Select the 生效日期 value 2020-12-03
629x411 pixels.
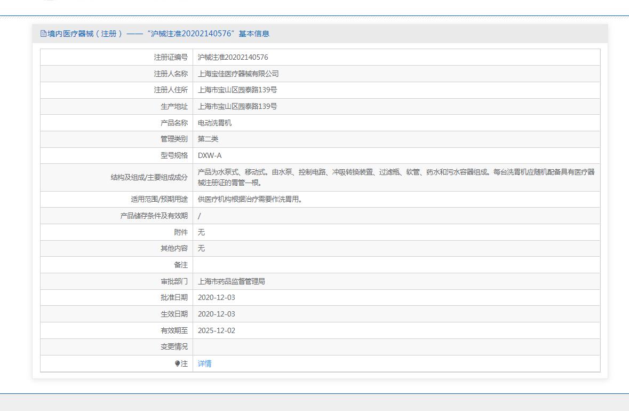click(x=216, y=314)
